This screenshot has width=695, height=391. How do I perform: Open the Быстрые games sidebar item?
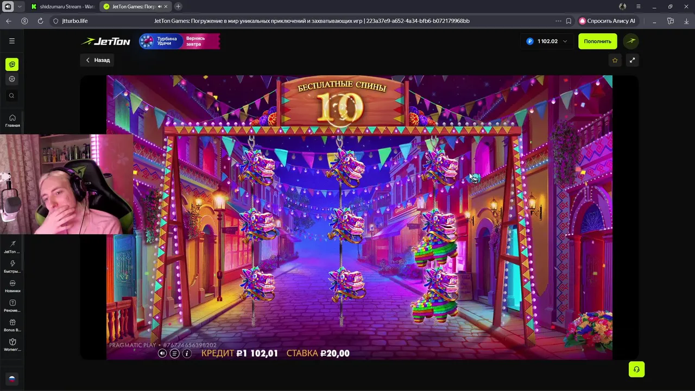pos(12,267)
